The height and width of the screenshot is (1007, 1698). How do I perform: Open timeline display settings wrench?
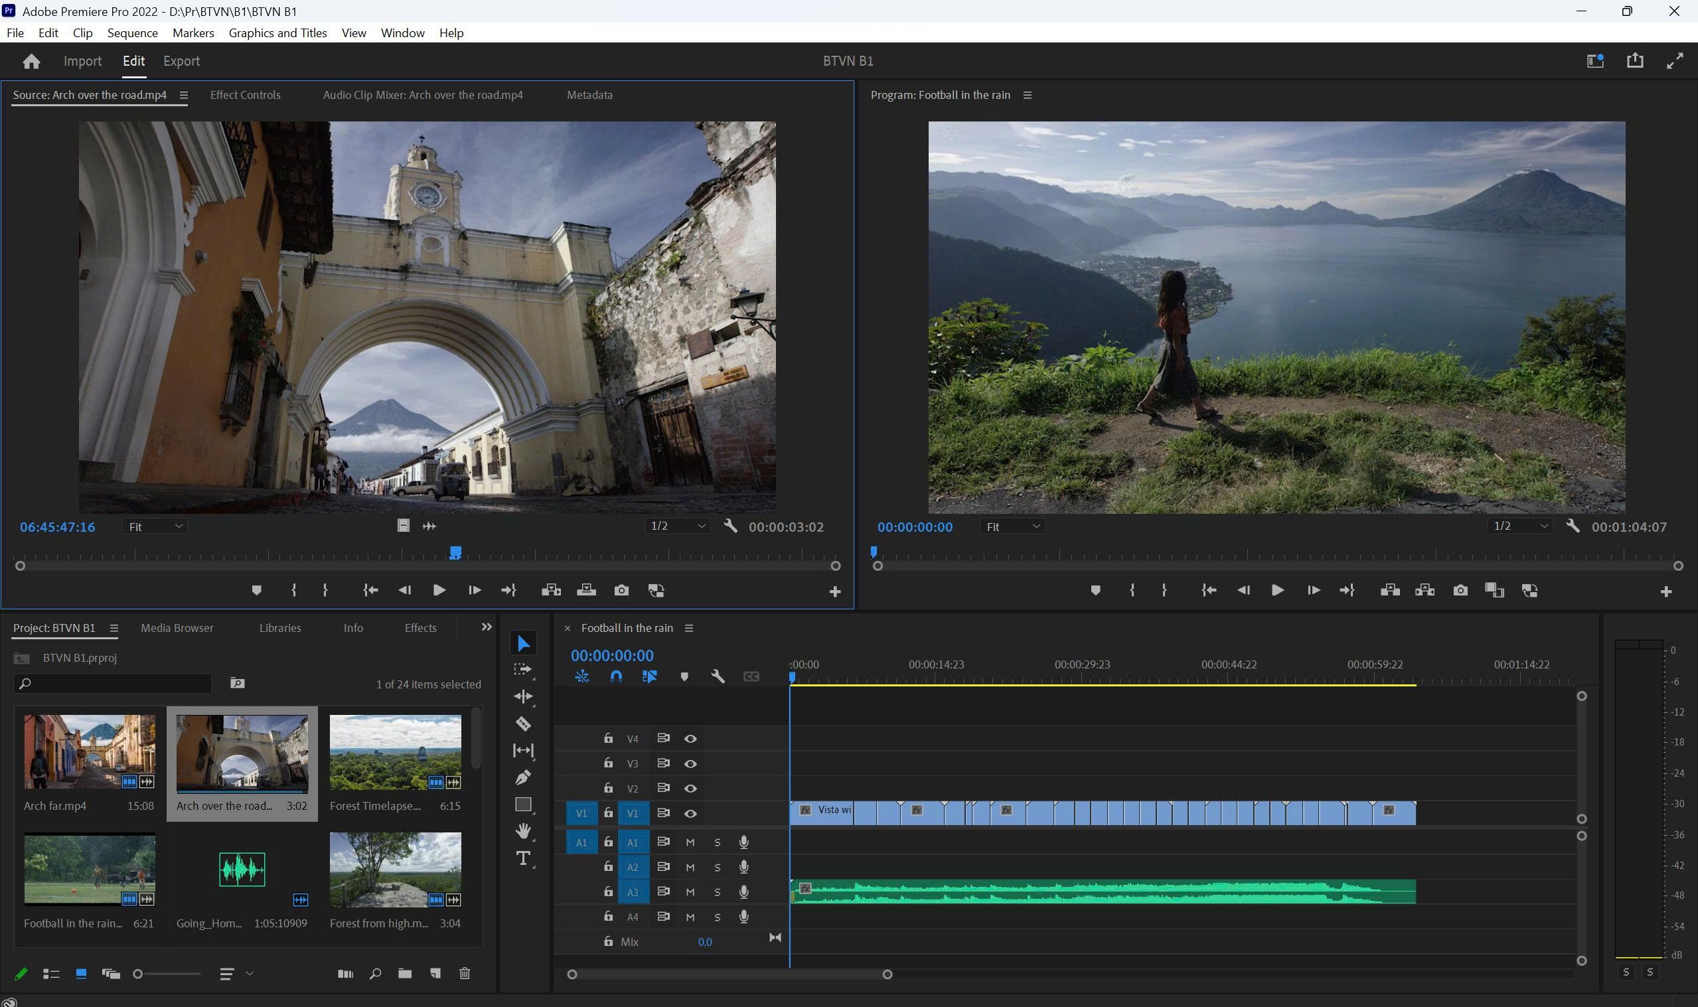point(717,676)
